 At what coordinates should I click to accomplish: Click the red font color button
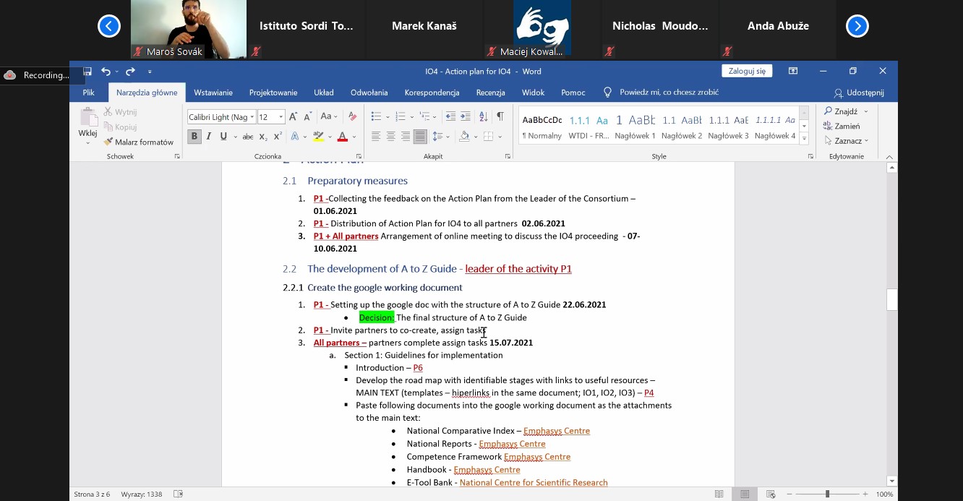[343, 137]
